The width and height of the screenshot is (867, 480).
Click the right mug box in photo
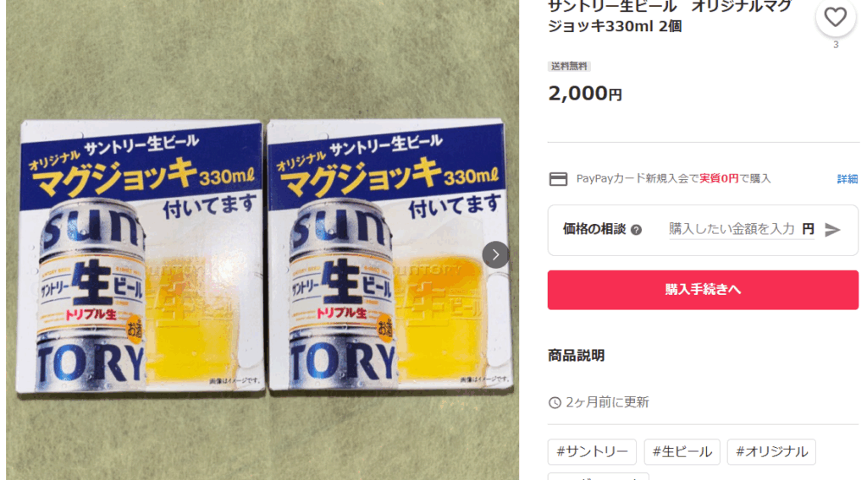coord(389,256)
